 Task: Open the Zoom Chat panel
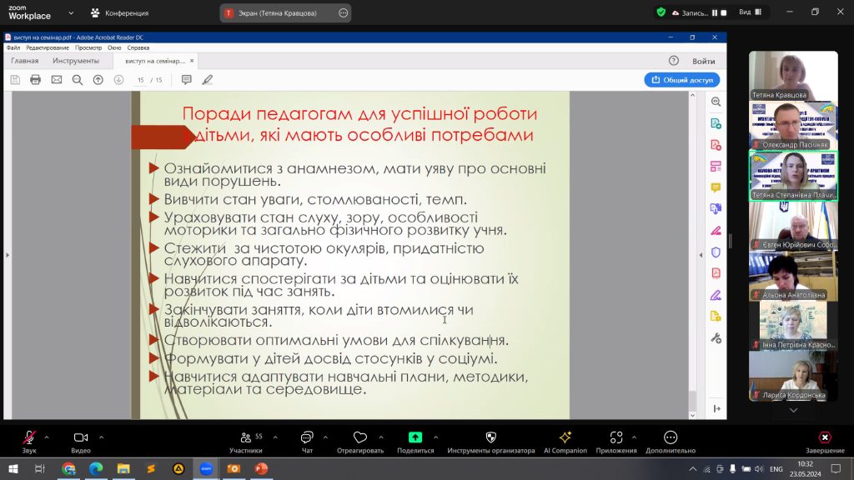[x=307, y=441]
